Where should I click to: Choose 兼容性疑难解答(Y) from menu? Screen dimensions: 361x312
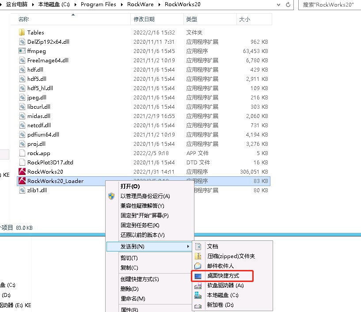(x=142, y=206)
